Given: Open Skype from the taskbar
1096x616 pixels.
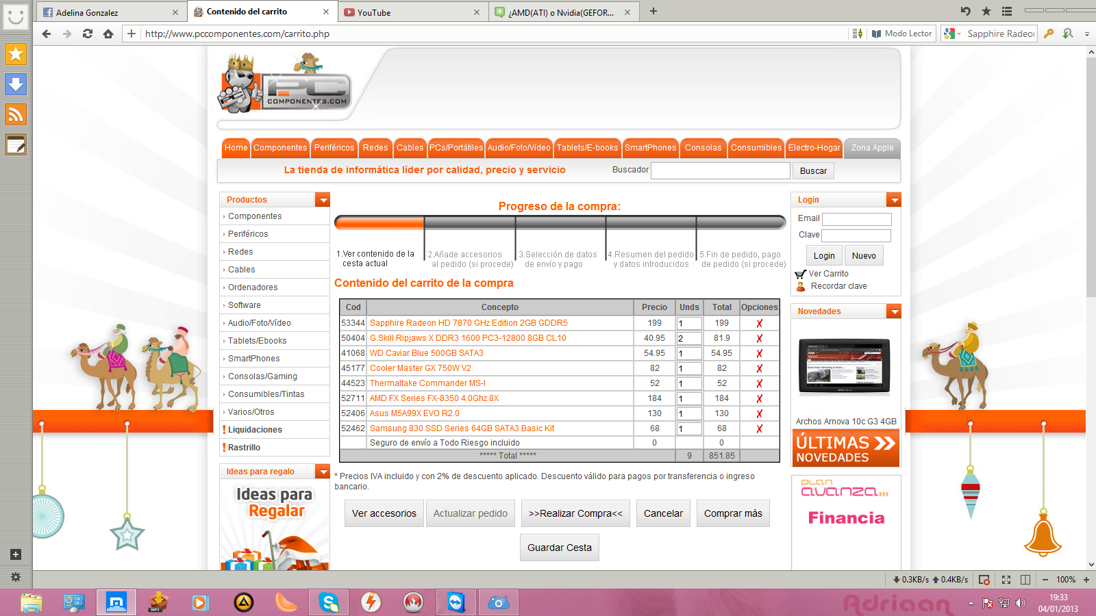Looking at the screenshot, I should pyautogui.click(x=329, y=602).
